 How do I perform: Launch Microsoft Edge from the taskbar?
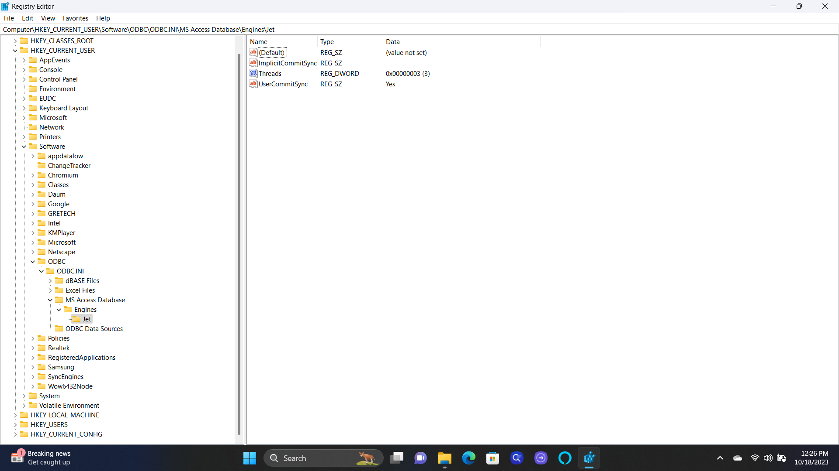coord(469,458)
